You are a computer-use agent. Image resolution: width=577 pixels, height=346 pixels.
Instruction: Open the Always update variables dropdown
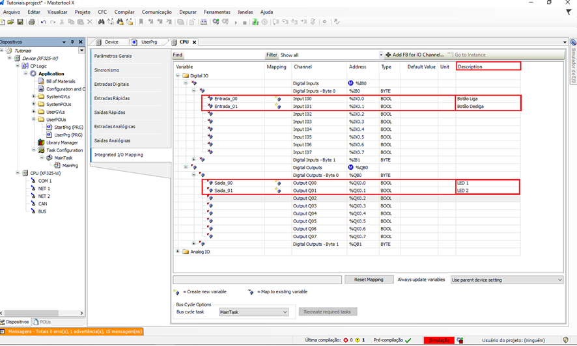pos(506,280)
